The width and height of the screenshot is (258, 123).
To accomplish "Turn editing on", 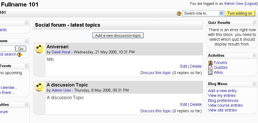I will [240, 13].
